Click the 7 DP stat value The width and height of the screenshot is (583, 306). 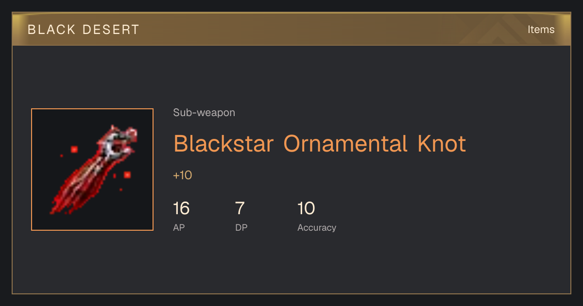click(x=240, y=208)
